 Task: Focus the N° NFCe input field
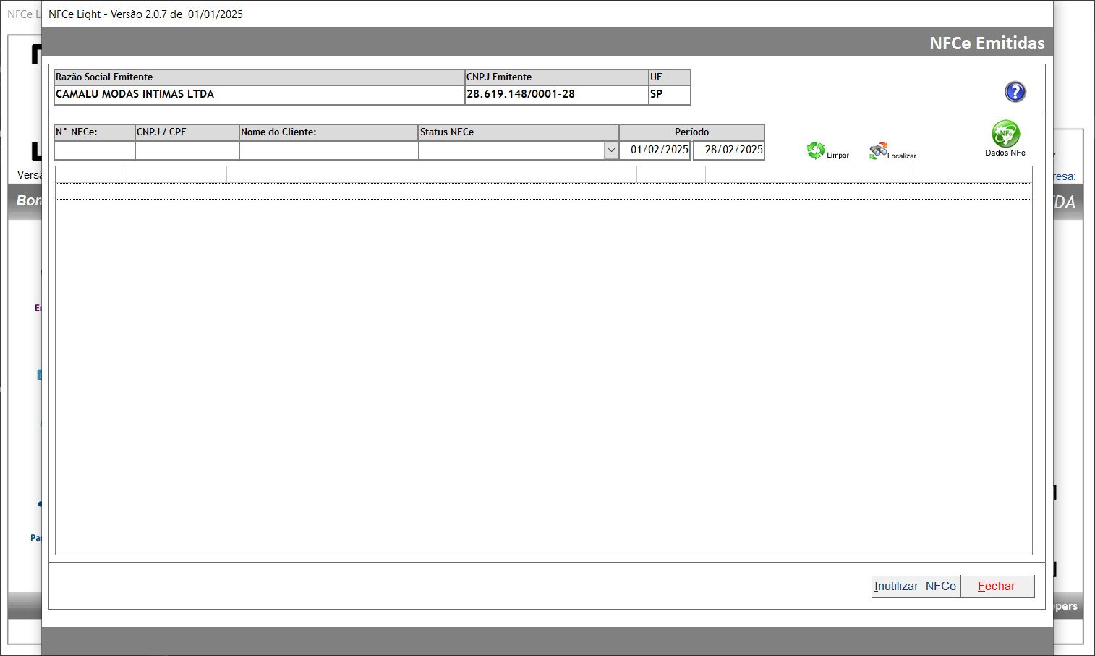point(95,150)
